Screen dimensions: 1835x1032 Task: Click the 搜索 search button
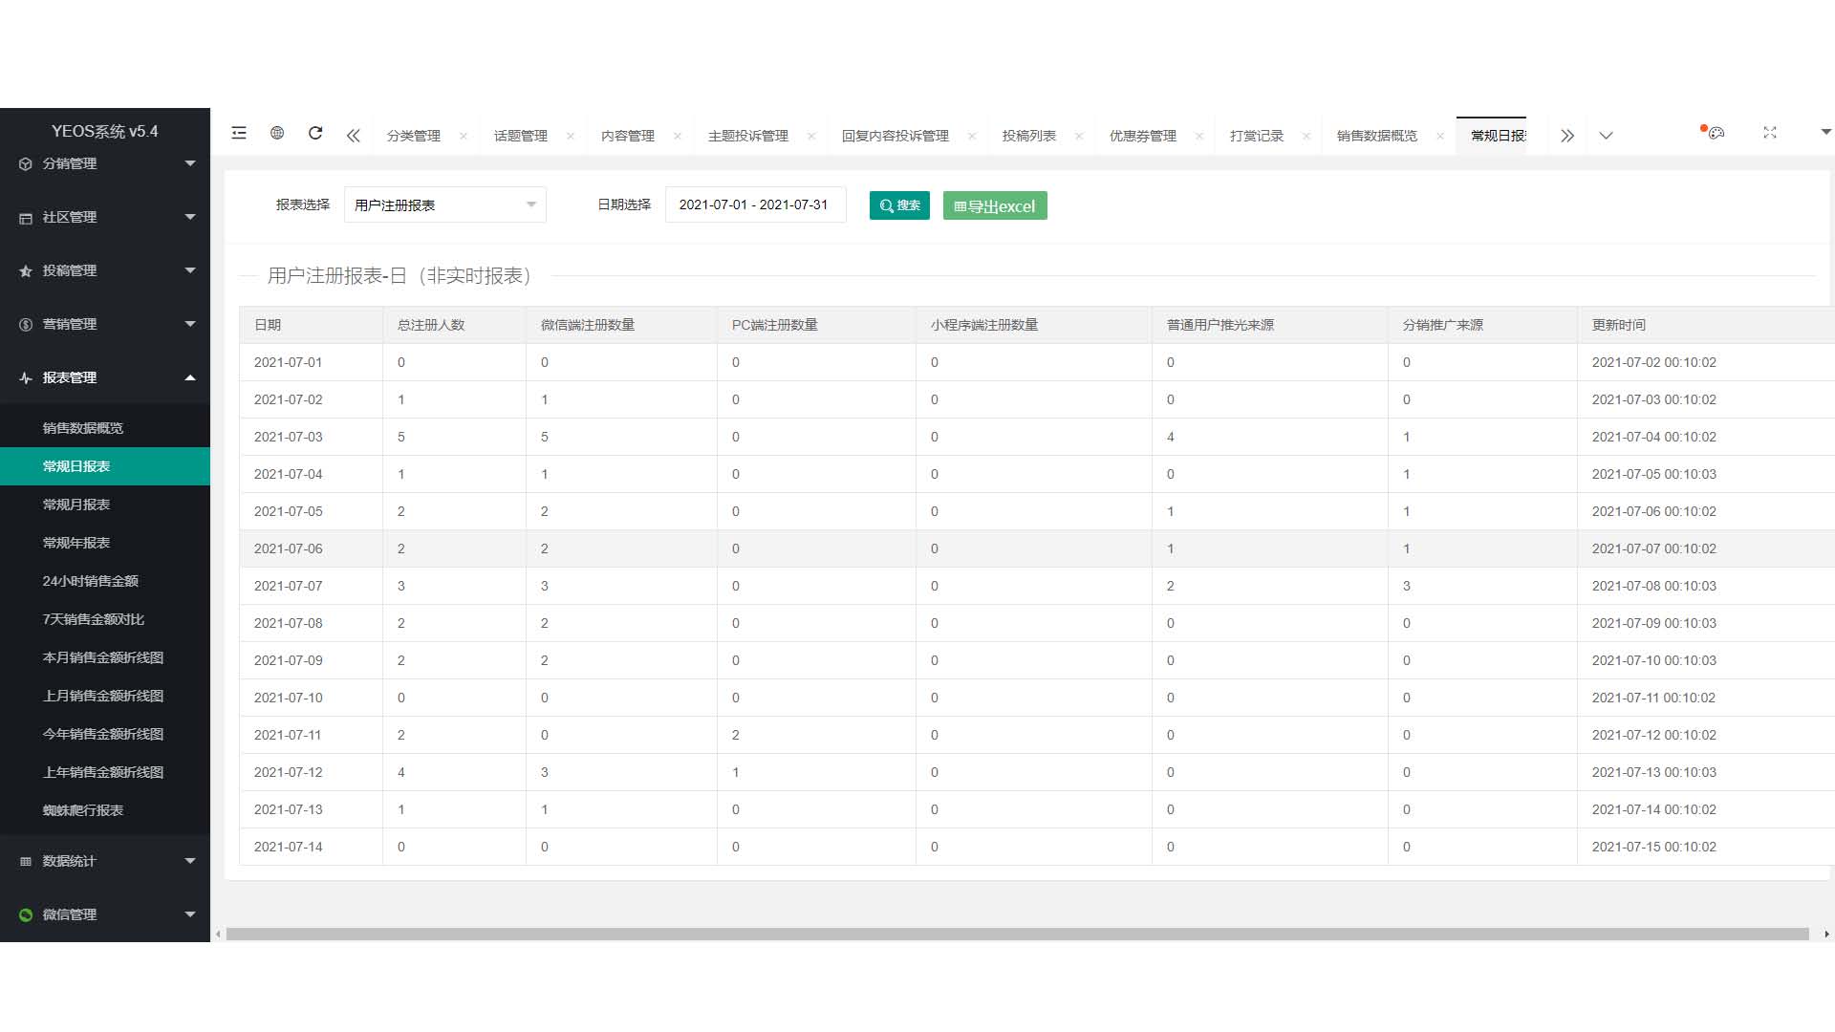pos(899,205)
